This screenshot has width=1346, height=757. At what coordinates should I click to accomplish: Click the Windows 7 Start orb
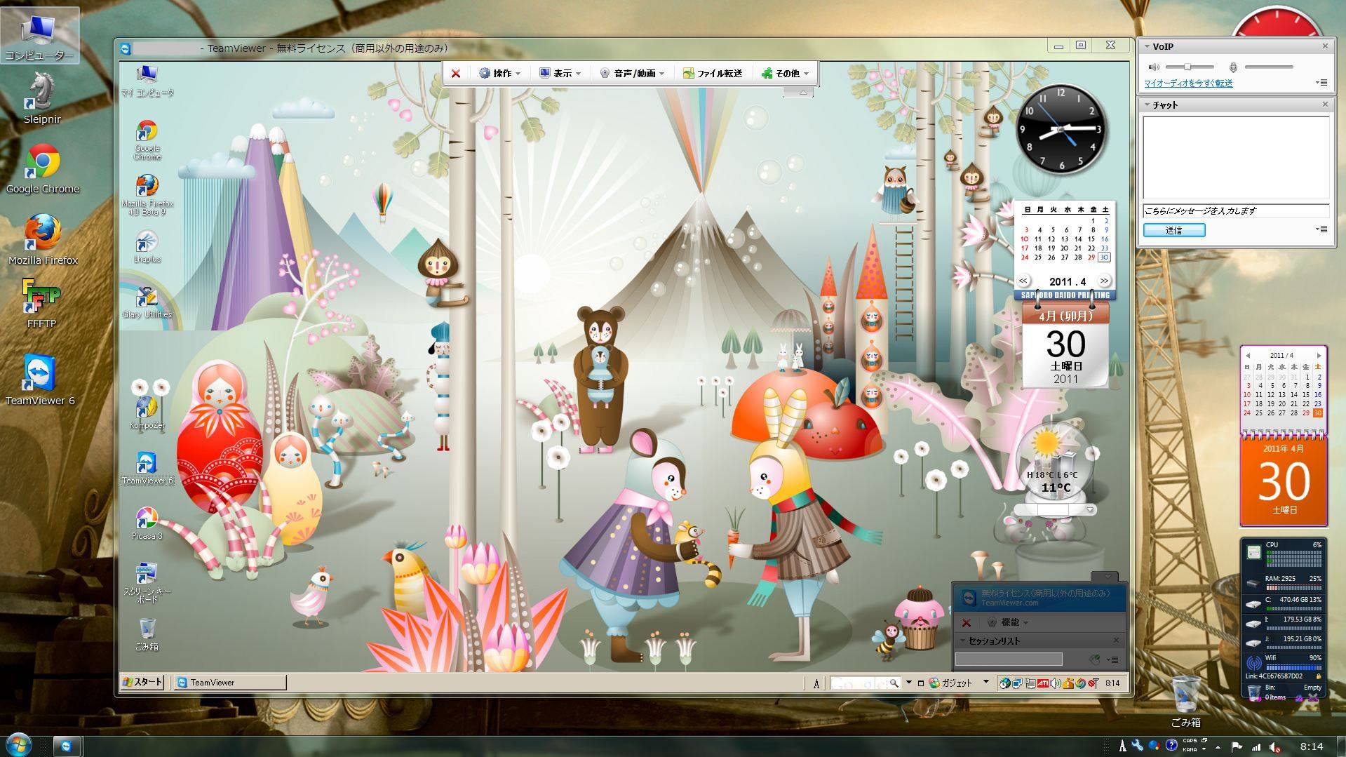[x=18, y=744]
